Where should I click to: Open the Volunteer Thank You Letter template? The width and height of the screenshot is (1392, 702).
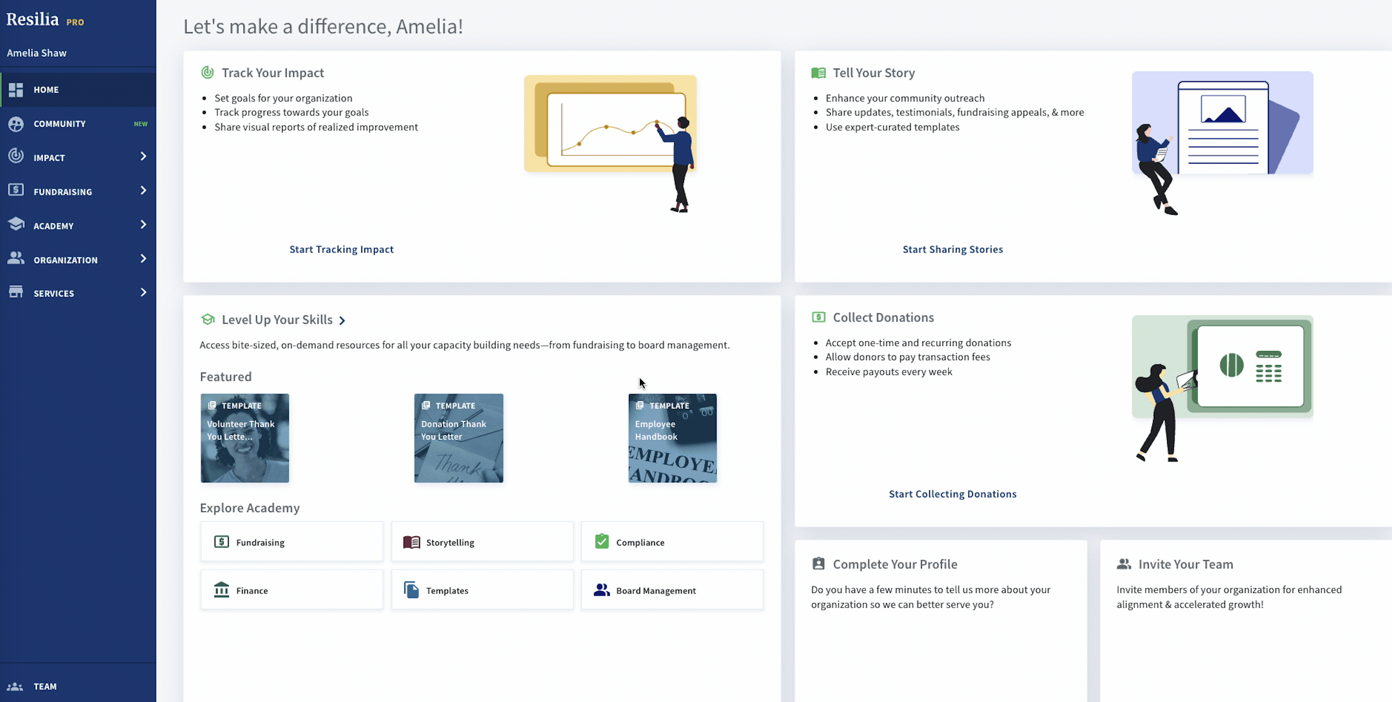pos(245,438)
